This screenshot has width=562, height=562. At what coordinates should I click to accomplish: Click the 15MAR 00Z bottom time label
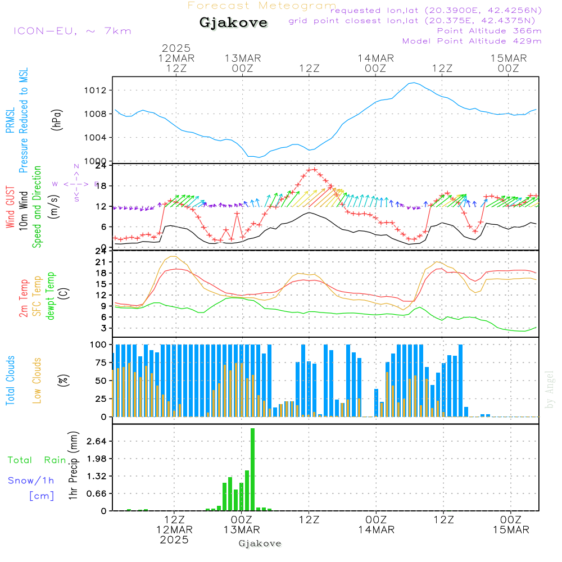click(510, 525)
